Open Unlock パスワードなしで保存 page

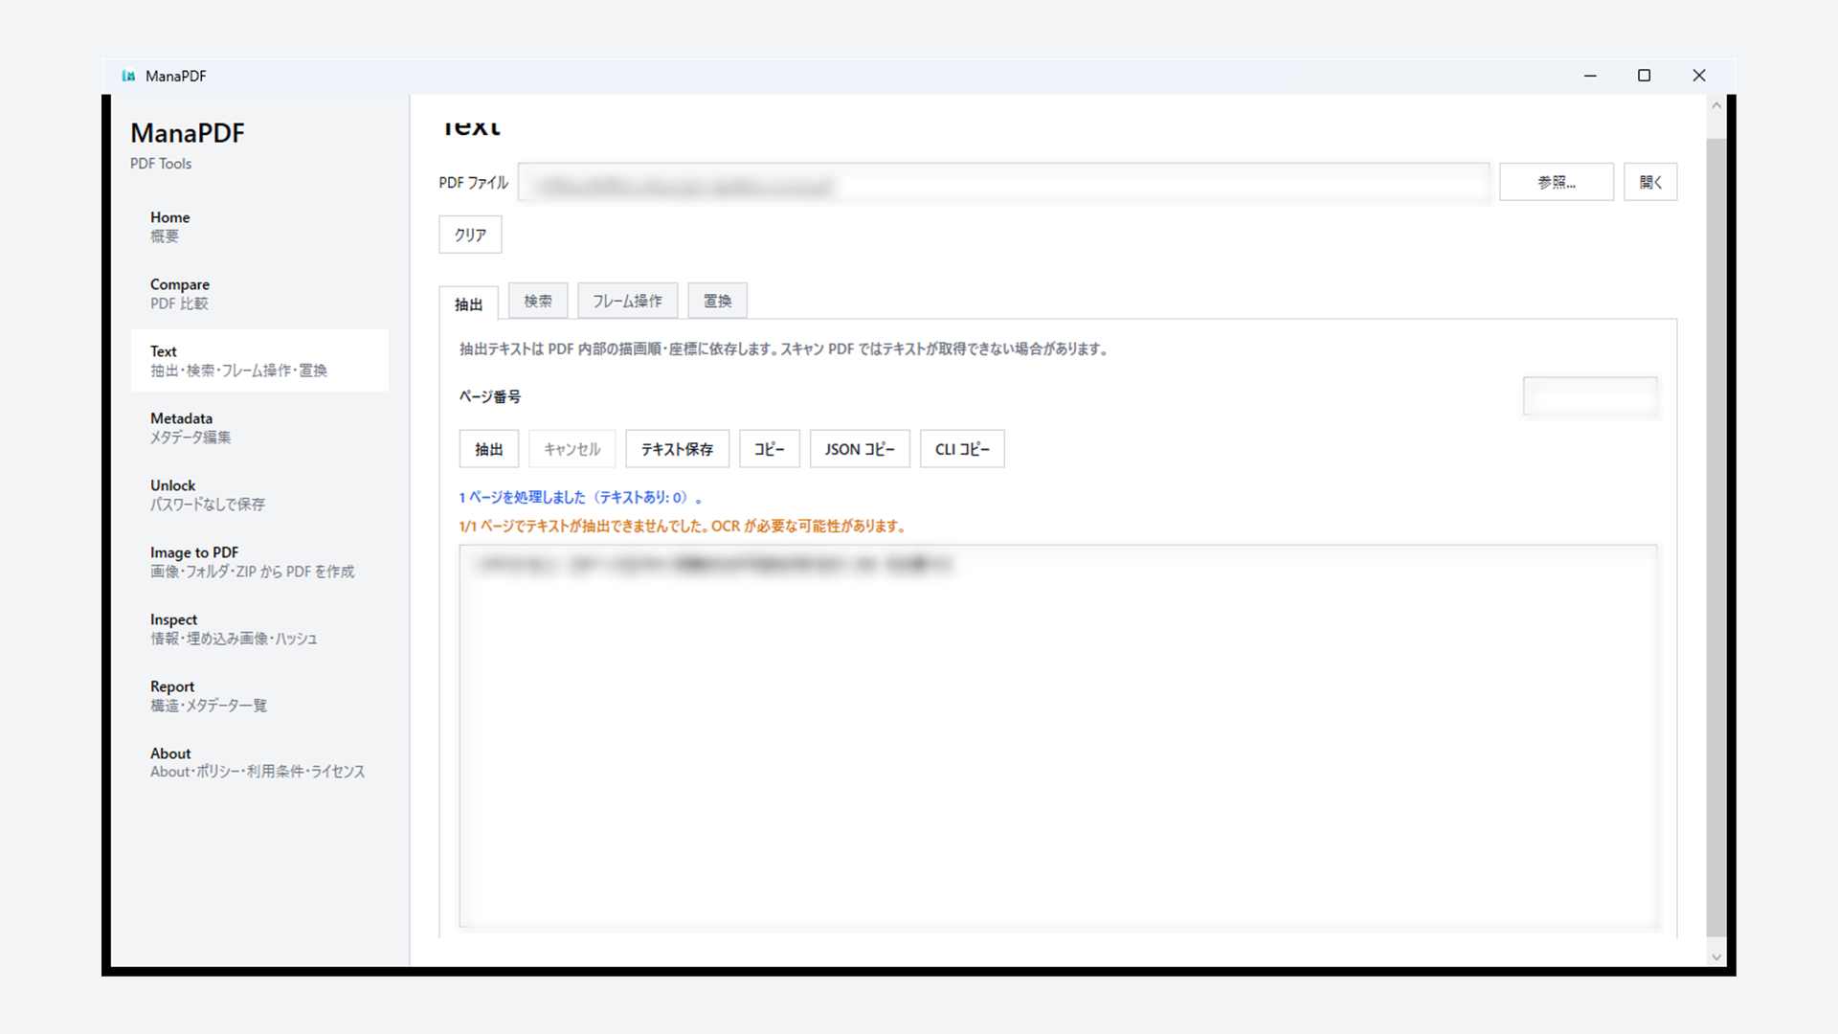tap(259, 495)
